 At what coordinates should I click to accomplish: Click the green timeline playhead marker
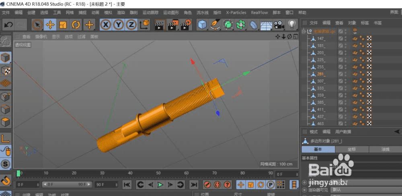[x=18, y=174]
